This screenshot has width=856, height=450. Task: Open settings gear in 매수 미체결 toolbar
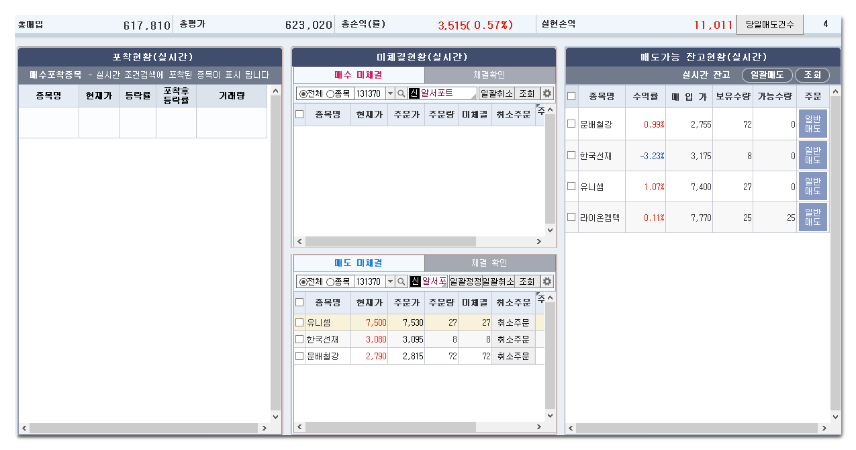pyautogui.click(x=547, y=93)
